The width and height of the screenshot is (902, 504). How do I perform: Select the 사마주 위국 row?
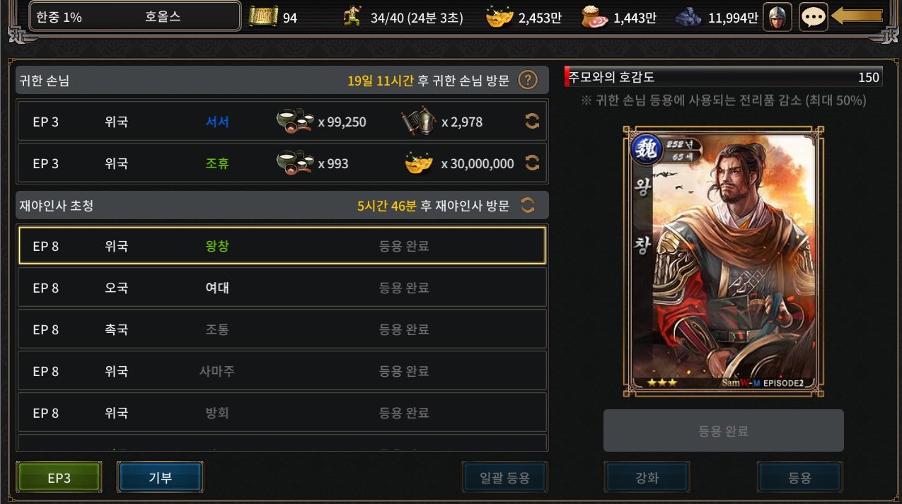(282, 371)
